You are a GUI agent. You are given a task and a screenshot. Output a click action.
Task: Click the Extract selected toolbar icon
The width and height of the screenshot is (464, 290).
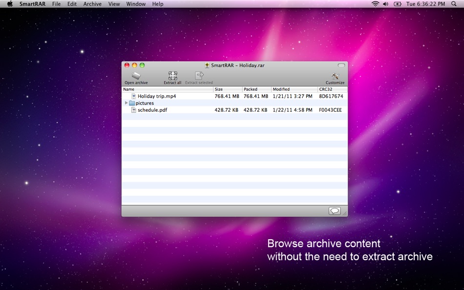[x=199, y=76]
